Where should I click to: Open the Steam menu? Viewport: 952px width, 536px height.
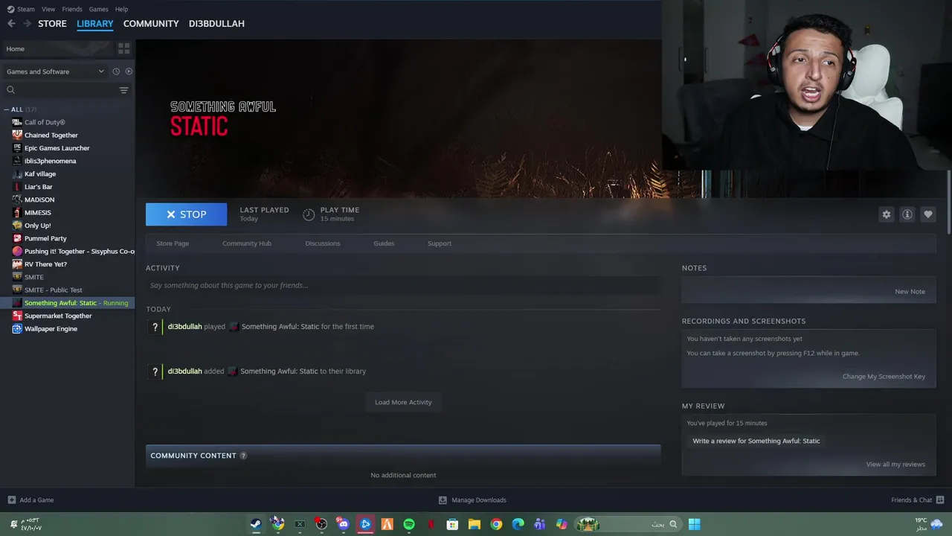coord(21,9)
